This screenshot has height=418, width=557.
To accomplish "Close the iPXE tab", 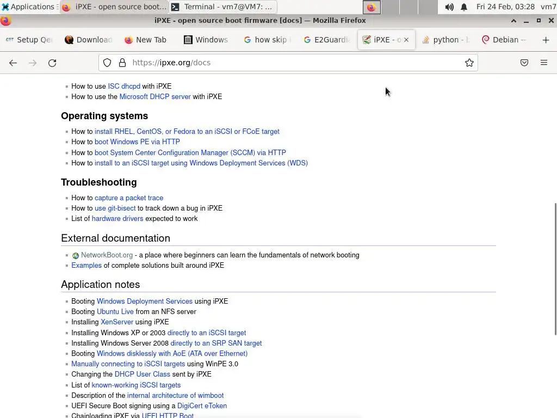I will click(406, 40).
